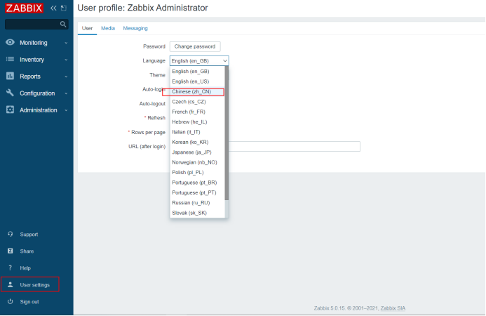Click the User settings person icon

pos(11,284)
